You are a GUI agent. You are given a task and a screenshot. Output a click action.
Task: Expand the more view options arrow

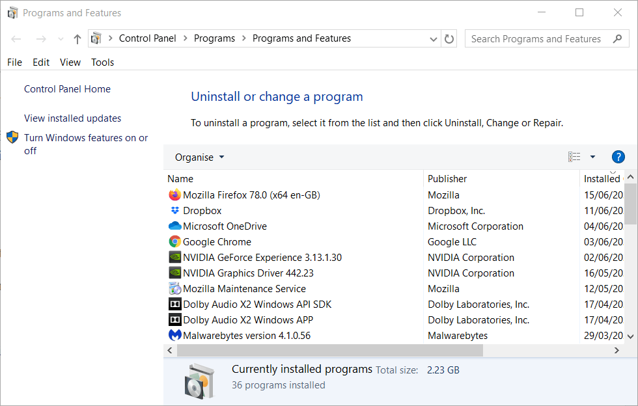[x=592, y=157]
